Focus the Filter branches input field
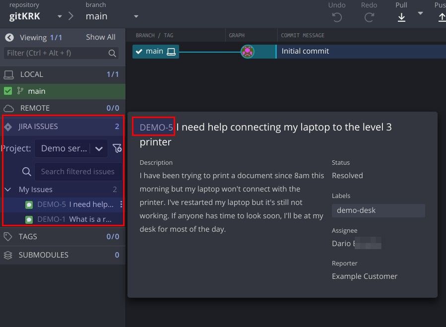The height and width of the screenshot is (327, 446). [x=61, y=53]
